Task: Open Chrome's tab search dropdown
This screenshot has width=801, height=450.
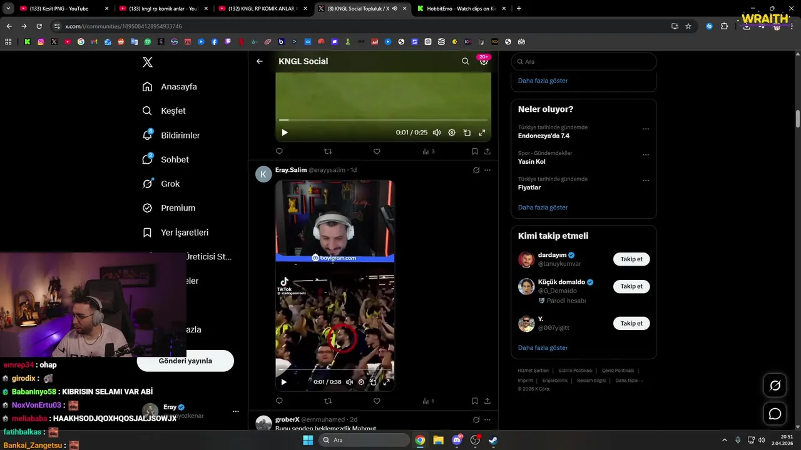Action: (x=9, y=9)
